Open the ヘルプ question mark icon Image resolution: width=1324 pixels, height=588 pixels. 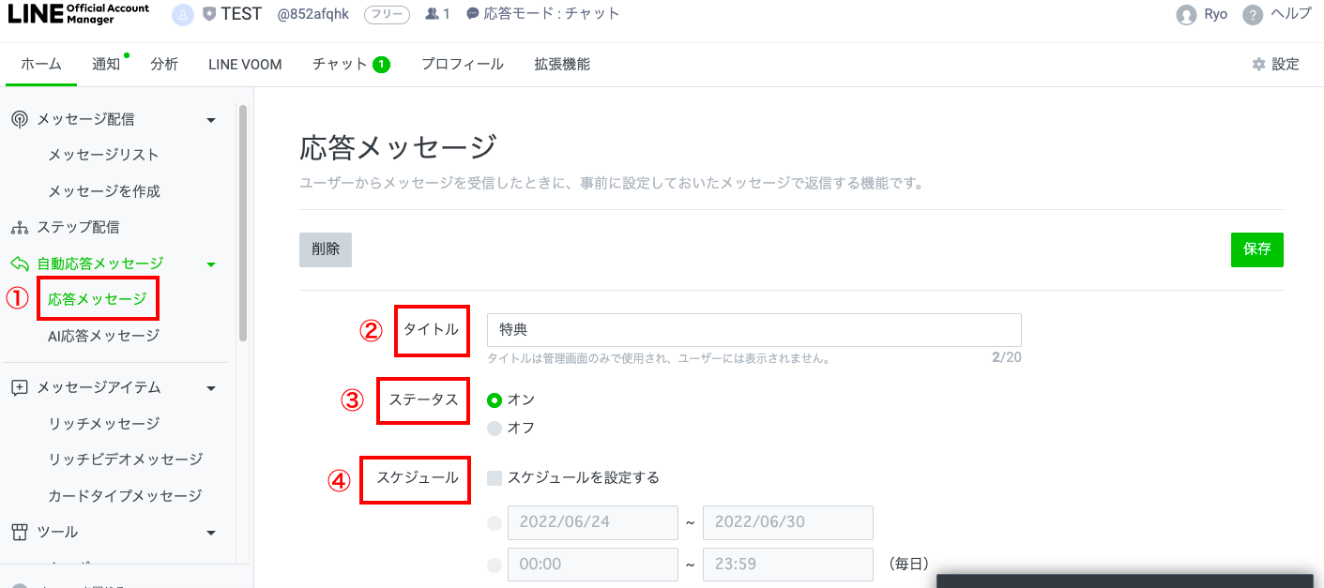click(1251, 14)
